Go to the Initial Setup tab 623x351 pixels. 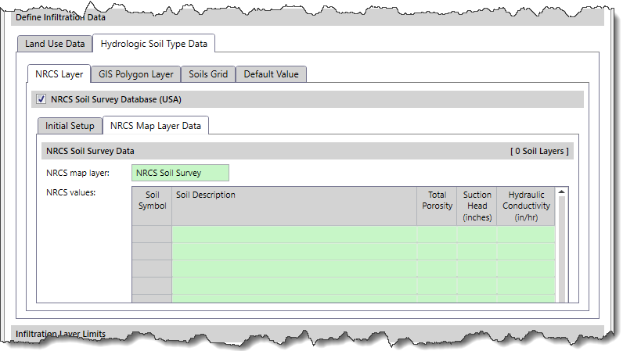point(70,126)
